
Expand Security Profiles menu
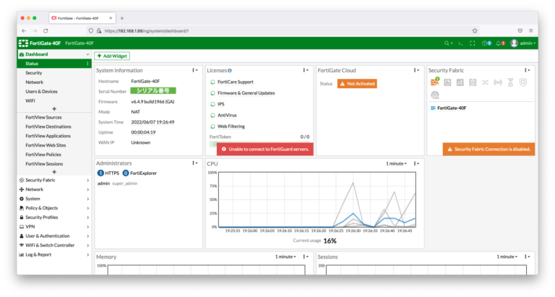[x=54, y=218]
